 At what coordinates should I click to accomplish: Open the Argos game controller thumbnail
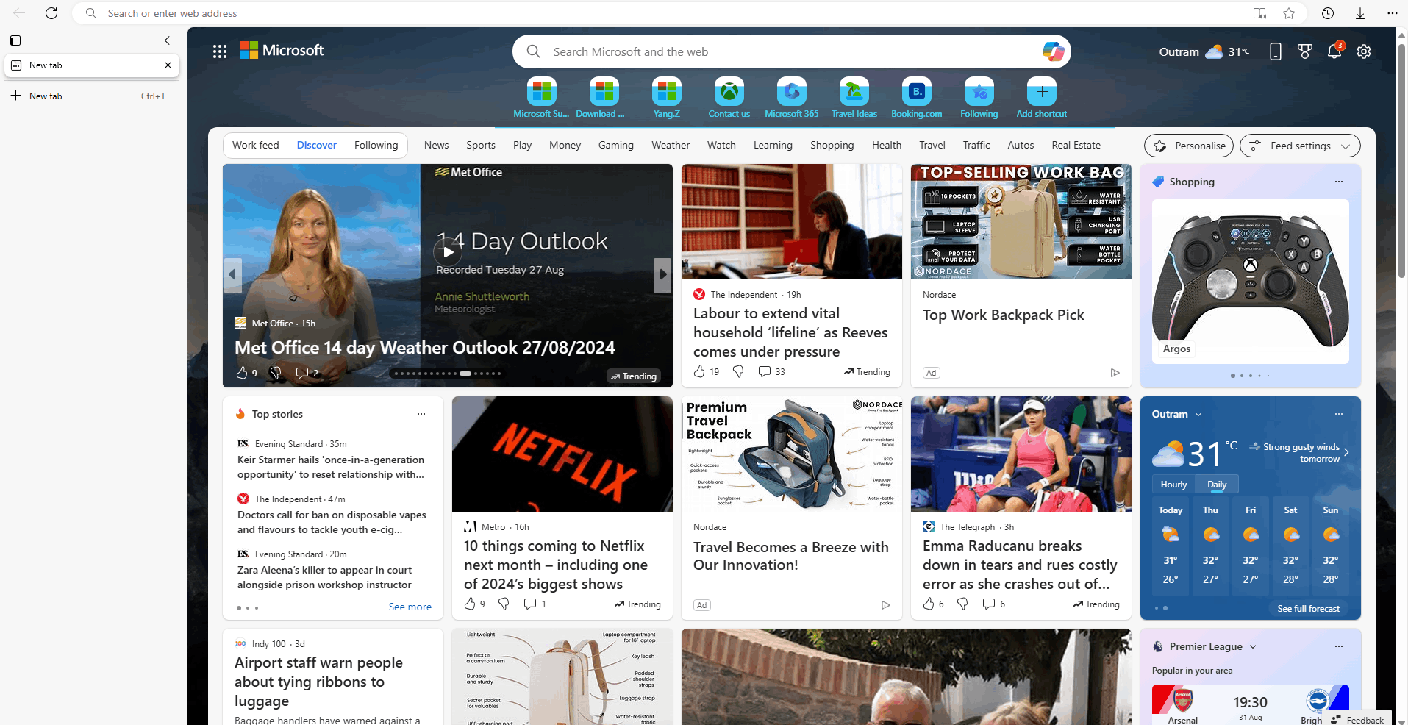(x=1250, y=282)
